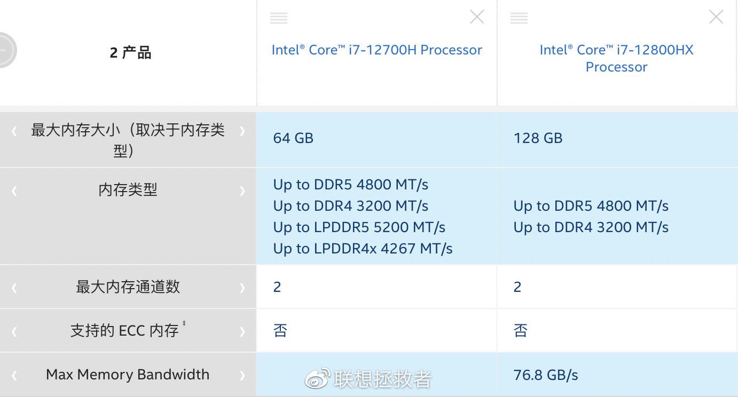The height and width of the screenshot is (397, 738).
Task: Click left chevron on 内存类型 row
Action: click(14, 190)
